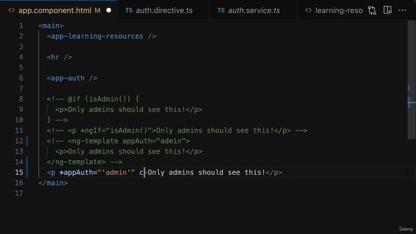Viewport: 416px width, 234px height.
Task: Open the learning-reso tab
Action: coord(333,10)
